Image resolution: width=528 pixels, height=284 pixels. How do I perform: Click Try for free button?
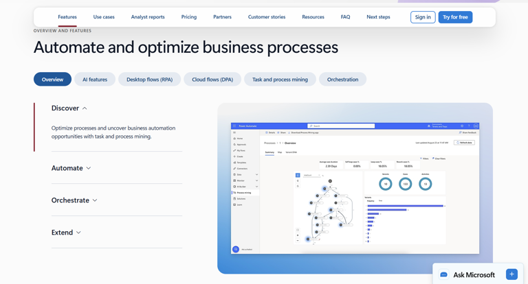[455, 17]
